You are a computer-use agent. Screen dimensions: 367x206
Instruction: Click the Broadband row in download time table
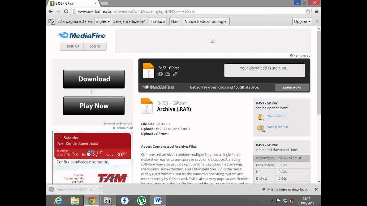point(282,165)
